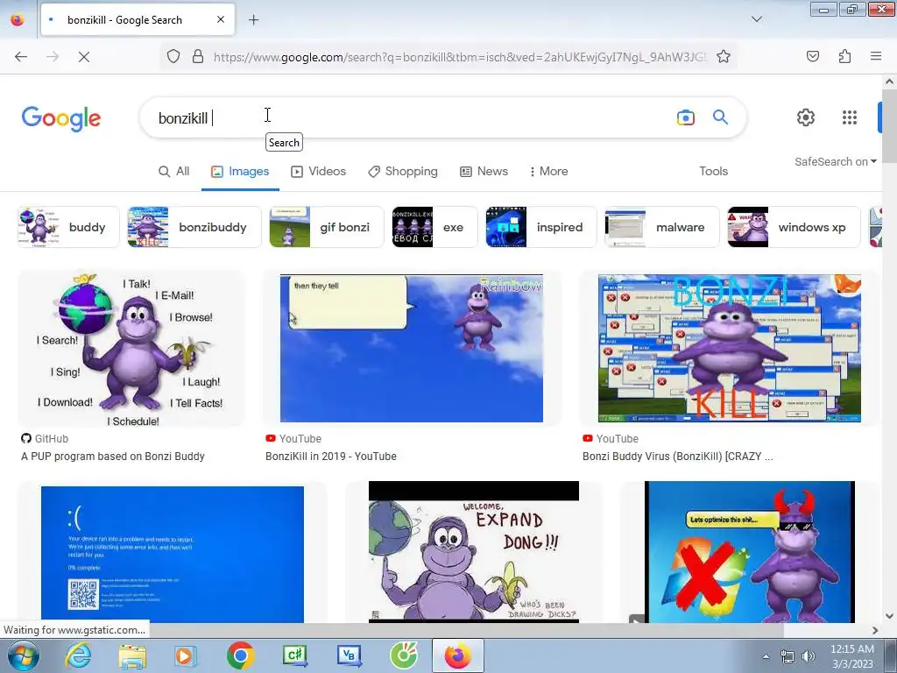This screenshot has width=897, height=673.
Task: Filter results by inspired chip
Action: click(x=541, y=227)
